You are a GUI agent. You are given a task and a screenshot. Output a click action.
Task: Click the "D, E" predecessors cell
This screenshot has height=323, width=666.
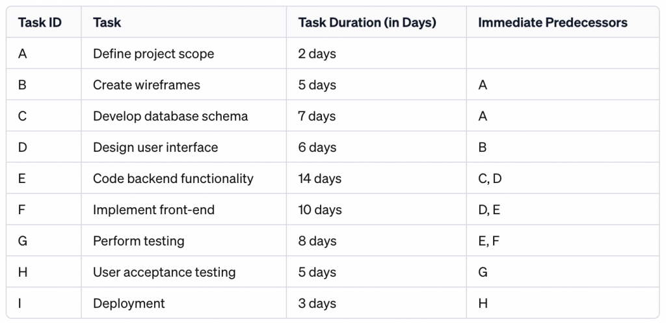click(490, 210)
